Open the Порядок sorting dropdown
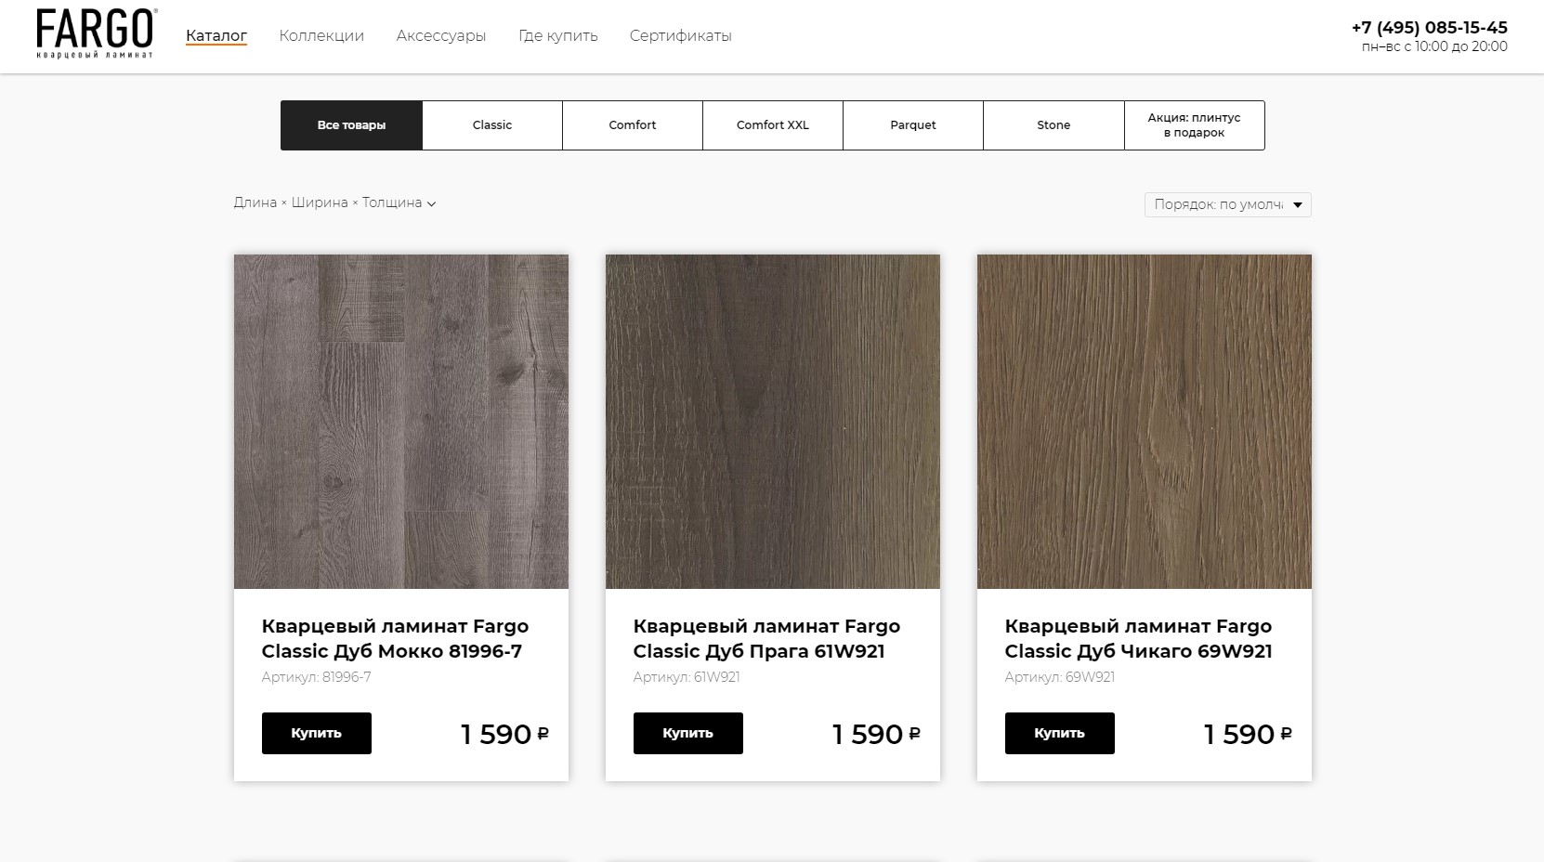 tap(1227, 204)
